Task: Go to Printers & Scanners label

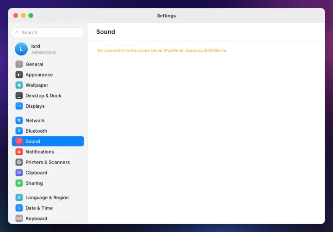Action: pos(48,162)
